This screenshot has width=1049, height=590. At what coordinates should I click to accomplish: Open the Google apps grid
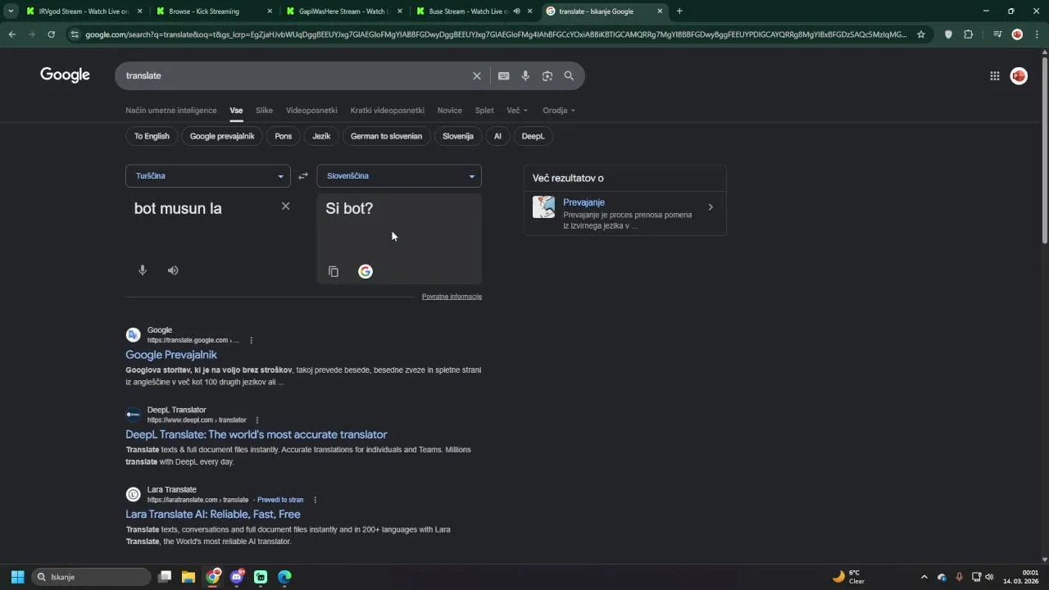coord(995,75)
